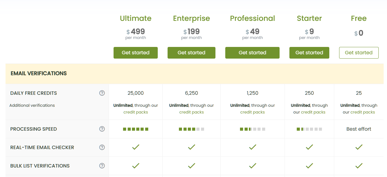Follow credit packs link under Professional column
Image resolution: width=387 pixels, height=177 pixels.
click(x=252, y=112)
